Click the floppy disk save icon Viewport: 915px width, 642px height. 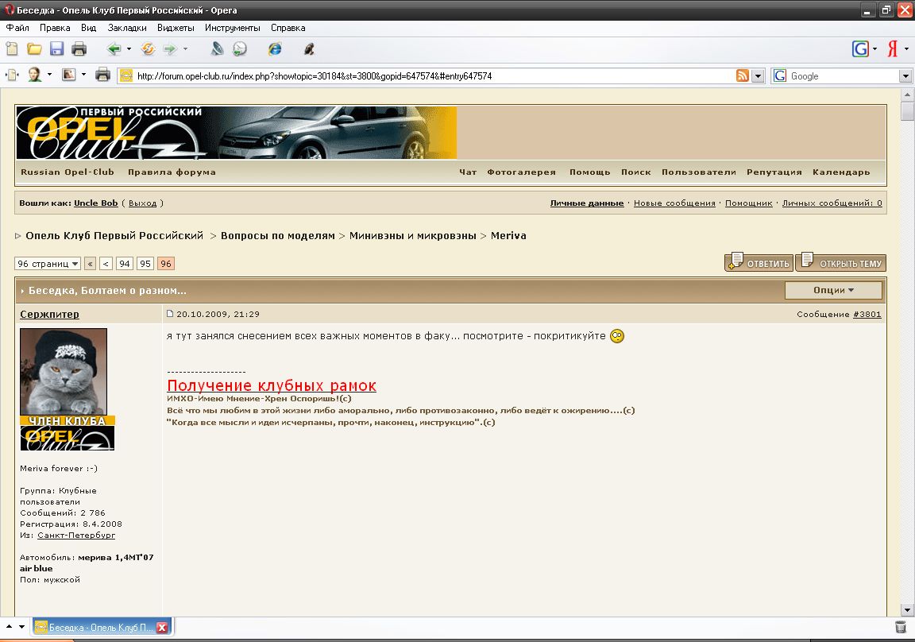[56, 49]
